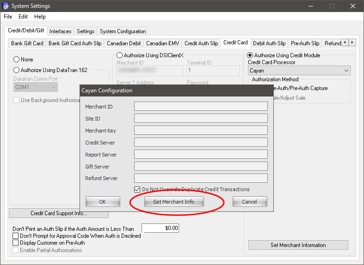
Task: Focus the Credit Server field
Action: tap(201, 142)
